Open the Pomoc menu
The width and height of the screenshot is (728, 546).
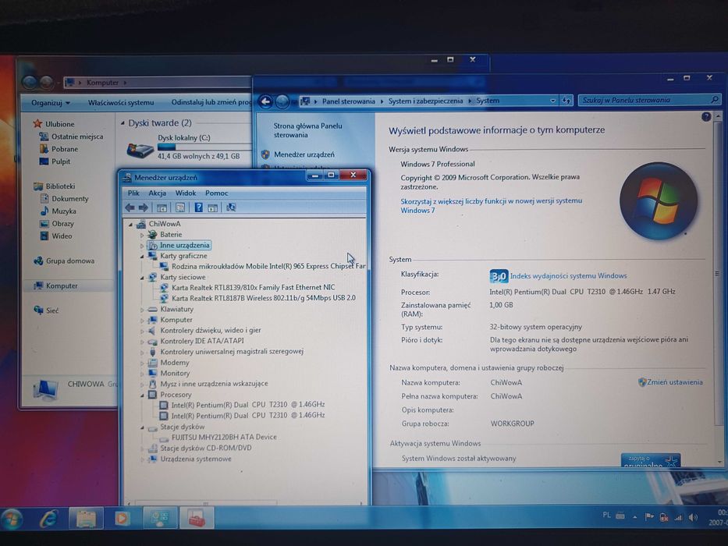(x=216, y=193)
